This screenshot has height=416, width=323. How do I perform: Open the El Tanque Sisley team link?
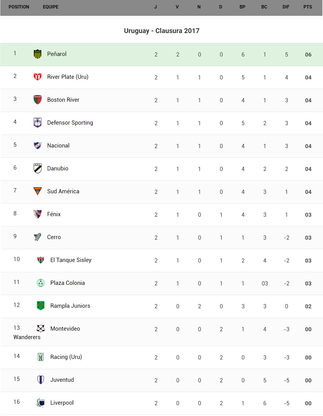(71, 260)
